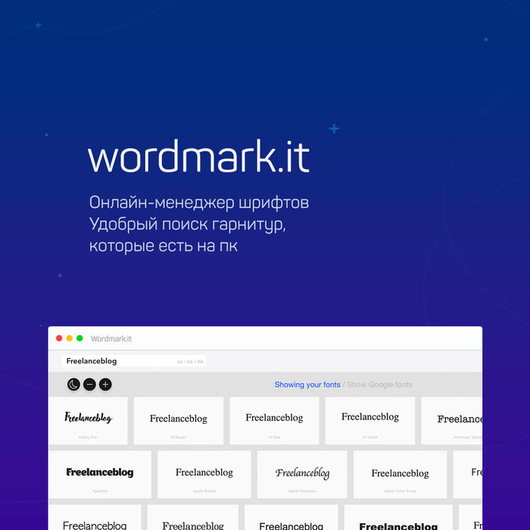Screen dimensions: 530x530
Task: Pick the Al Tarikh font preview card
Action: [369, 420]
